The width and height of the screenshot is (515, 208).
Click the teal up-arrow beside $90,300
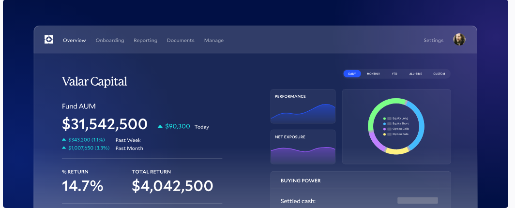[x=160, y=127]
